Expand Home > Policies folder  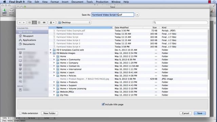pos(54,76)
